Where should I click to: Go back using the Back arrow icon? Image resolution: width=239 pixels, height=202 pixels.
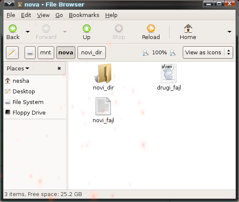click(x=13, y=28)
